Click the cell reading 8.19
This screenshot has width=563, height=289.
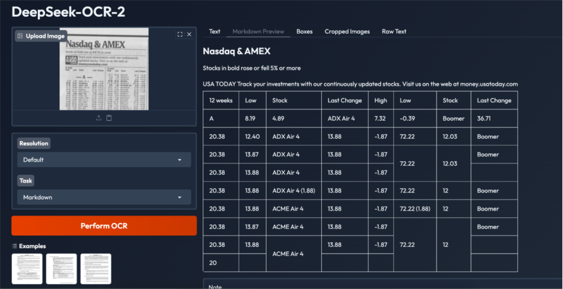point(253,118)
